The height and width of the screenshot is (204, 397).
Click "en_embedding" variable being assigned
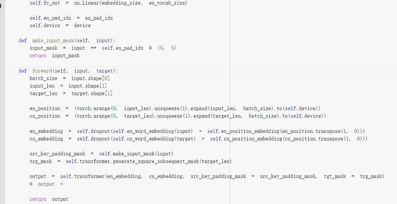coord(47,131)
